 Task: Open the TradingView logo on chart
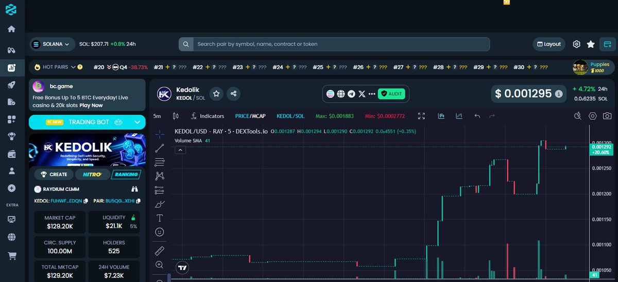(x=182, y=268)
